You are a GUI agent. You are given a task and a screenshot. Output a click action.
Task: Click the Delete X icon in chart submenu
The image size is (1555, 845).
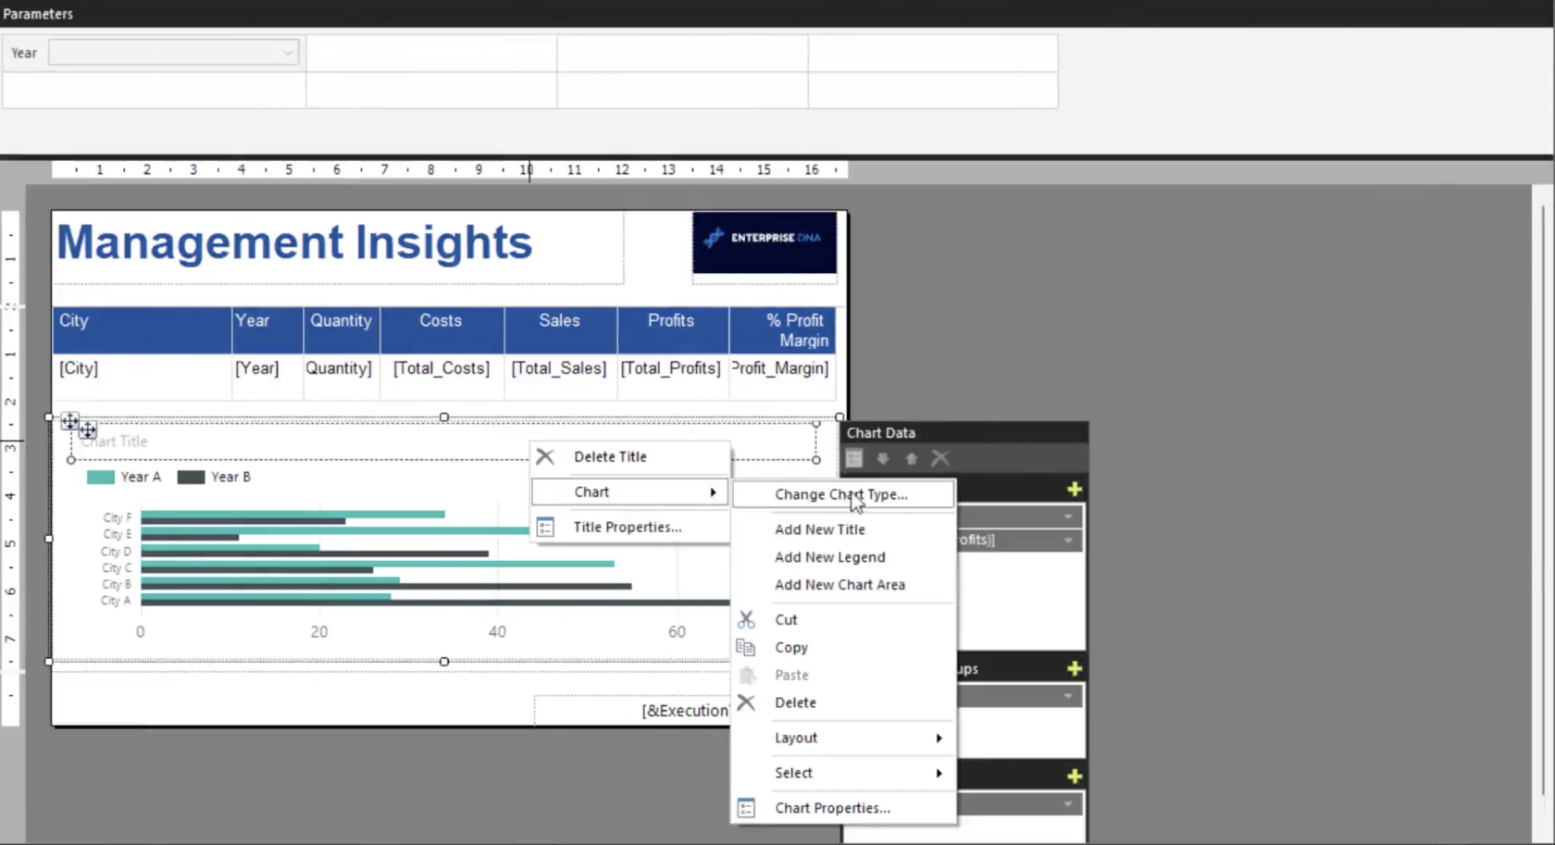coord(746,702)
